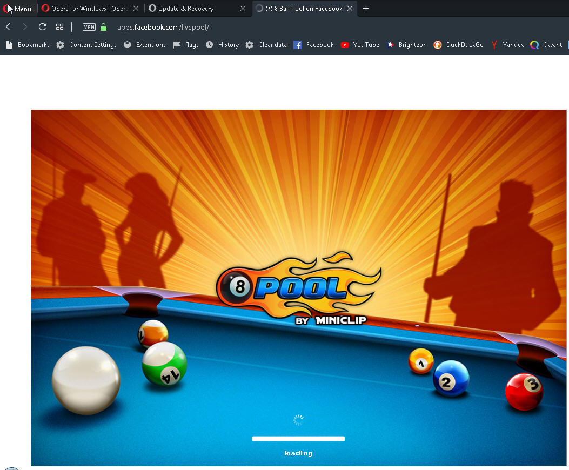Image resolution: width=569 pixels, height=470 pixels.
Task: Click the "loading" text in game
Action: click(x=298, y=453)
